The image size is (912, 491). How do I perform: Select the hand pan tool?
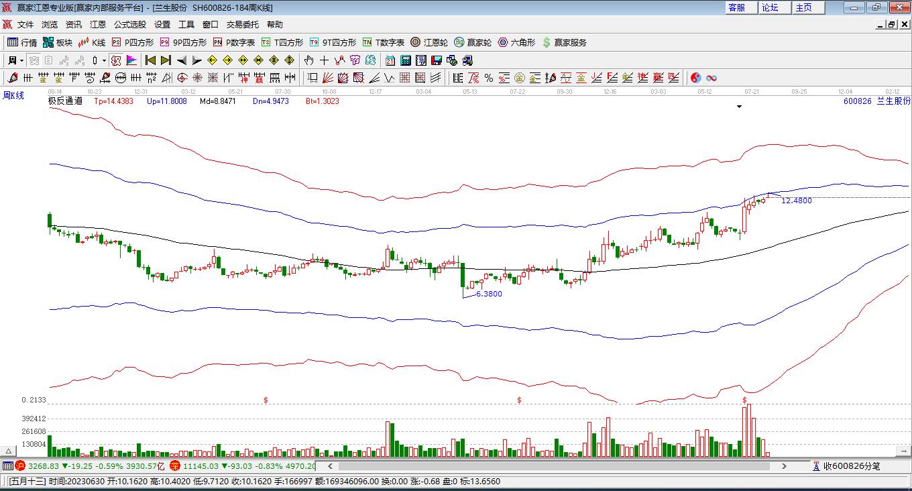308,60
